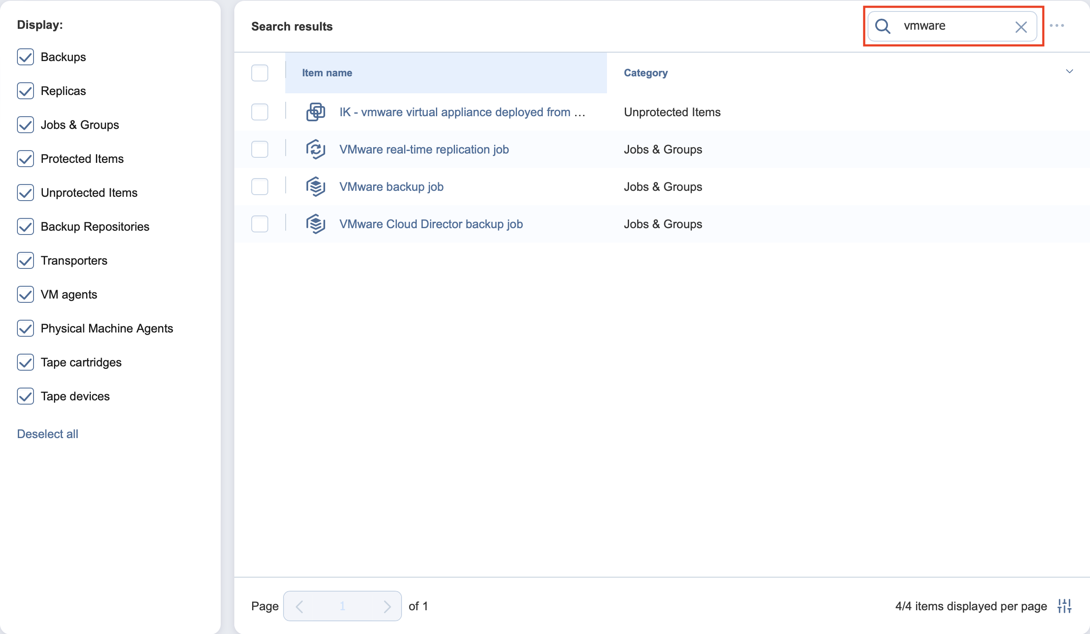1090x634 pixels.
Task: Click Jobs & Groups cell for Cloud Director job
Action: [663, 224]
